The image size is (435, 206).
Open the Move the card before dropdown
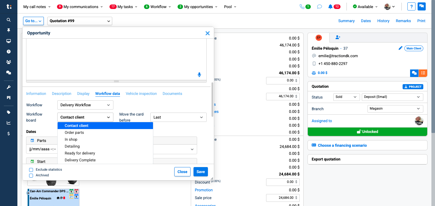(178, 117)
